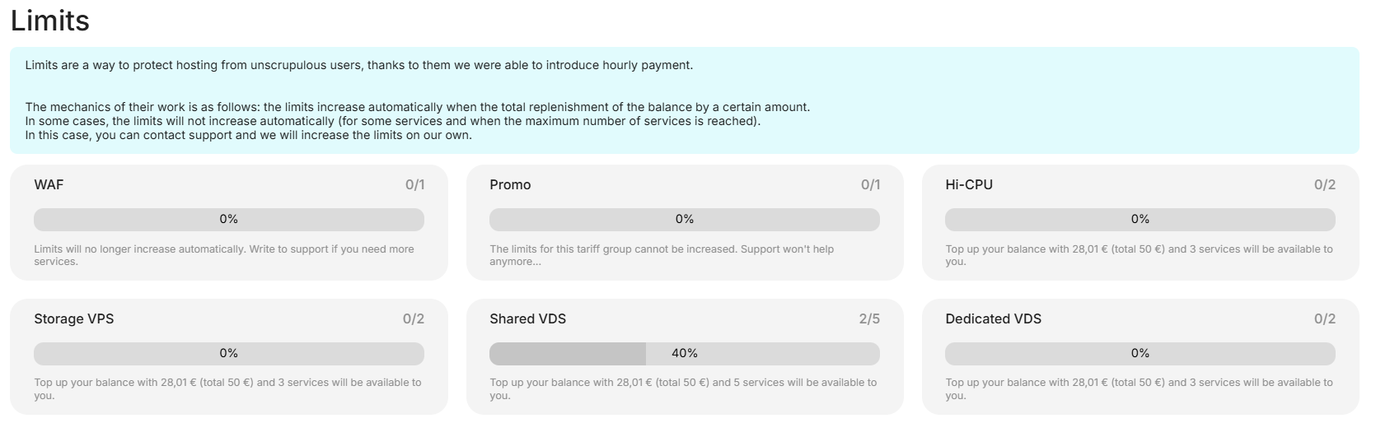This screenshot has height=423, width=1376.
Task: Select the Shared VDS 40% progress bar
Action: tap(684, 354)
